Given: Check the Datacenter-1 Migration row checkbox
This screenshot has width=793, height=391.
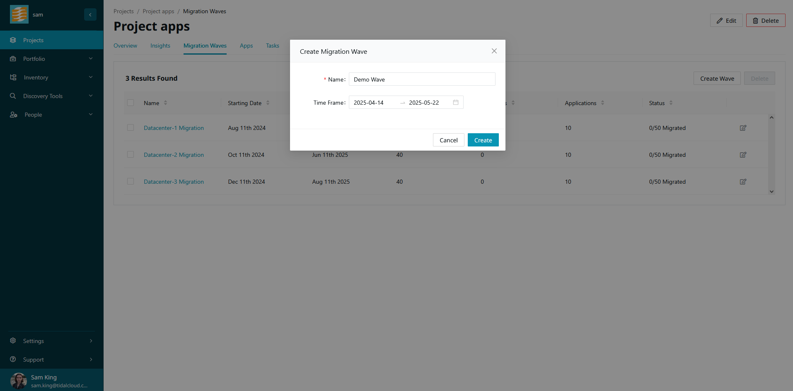Looking at the screenshot, I should pos(131,127).
